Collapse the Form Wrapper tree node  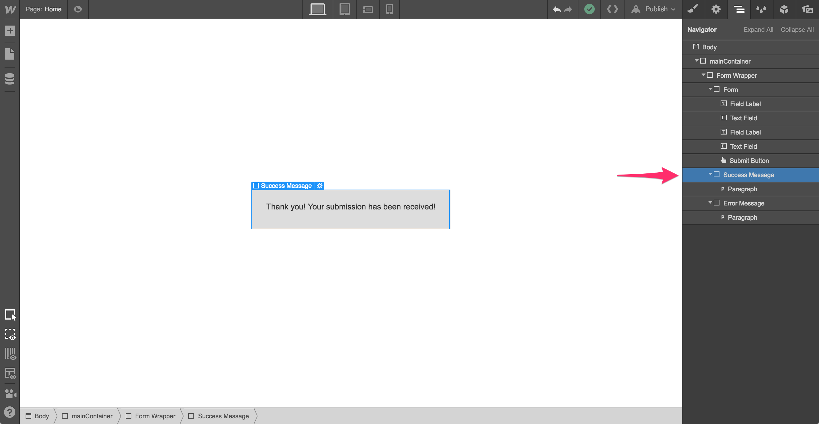pyautogui.click(x=703, y=75)
